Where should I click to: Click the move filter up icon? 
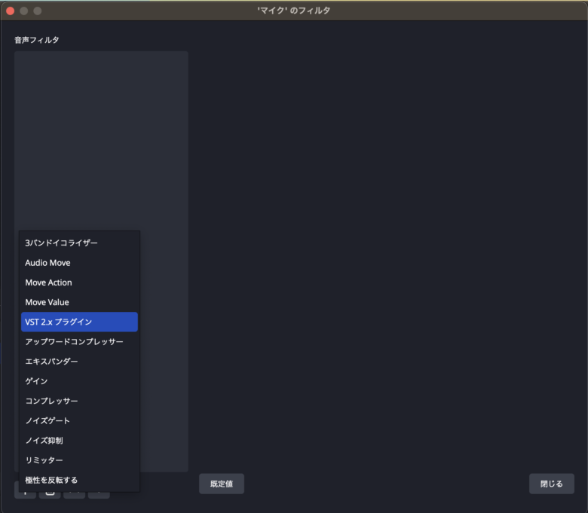click(75, 495)
